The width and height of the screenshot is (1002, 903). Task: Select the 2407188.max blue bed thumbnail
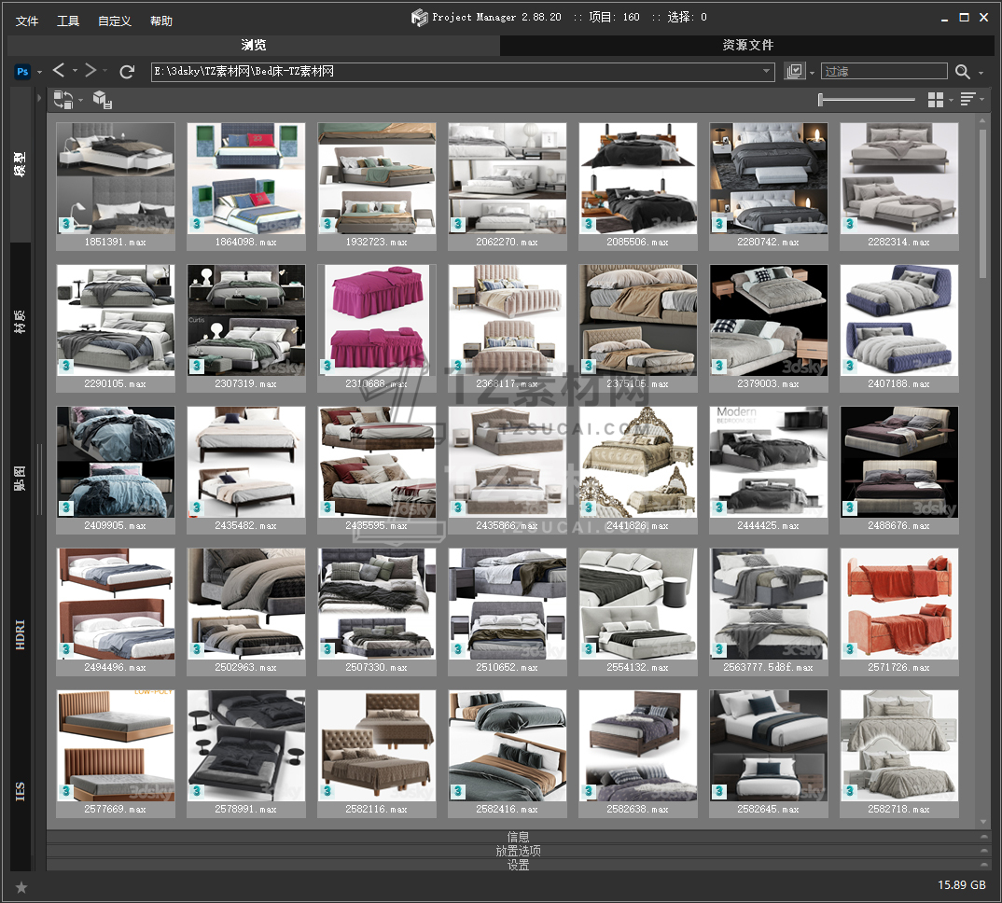click(x=899, y=327)
